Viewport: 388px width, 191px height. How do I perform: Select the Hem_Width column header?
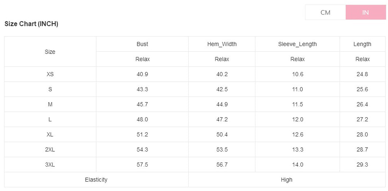point(222,44)
